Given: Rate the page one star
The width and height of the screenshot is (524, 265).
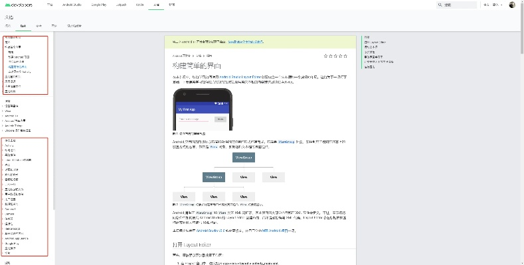Looking at the screenshot, I should pyautogui.click(x=325, y=56).
